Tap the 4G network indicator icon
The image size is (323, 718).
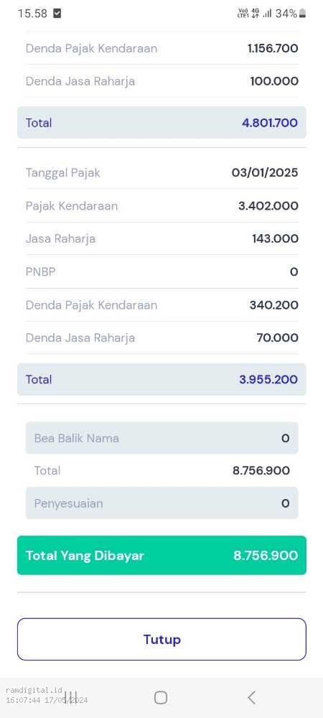pos(256,13)
